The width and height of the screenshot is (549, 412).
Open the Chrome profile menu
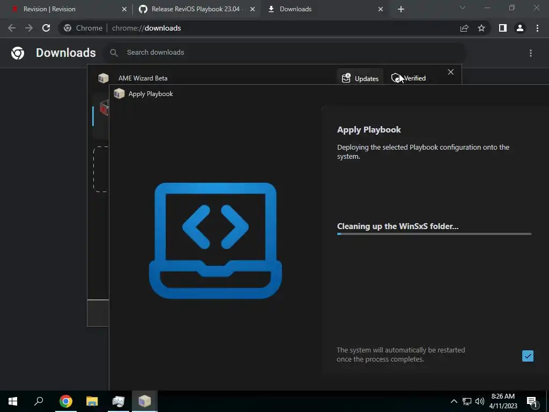coord(520,28)
